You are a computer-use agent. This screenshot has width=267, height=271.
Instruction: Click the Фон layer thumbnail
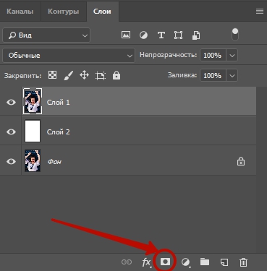[x=33, y=160]
